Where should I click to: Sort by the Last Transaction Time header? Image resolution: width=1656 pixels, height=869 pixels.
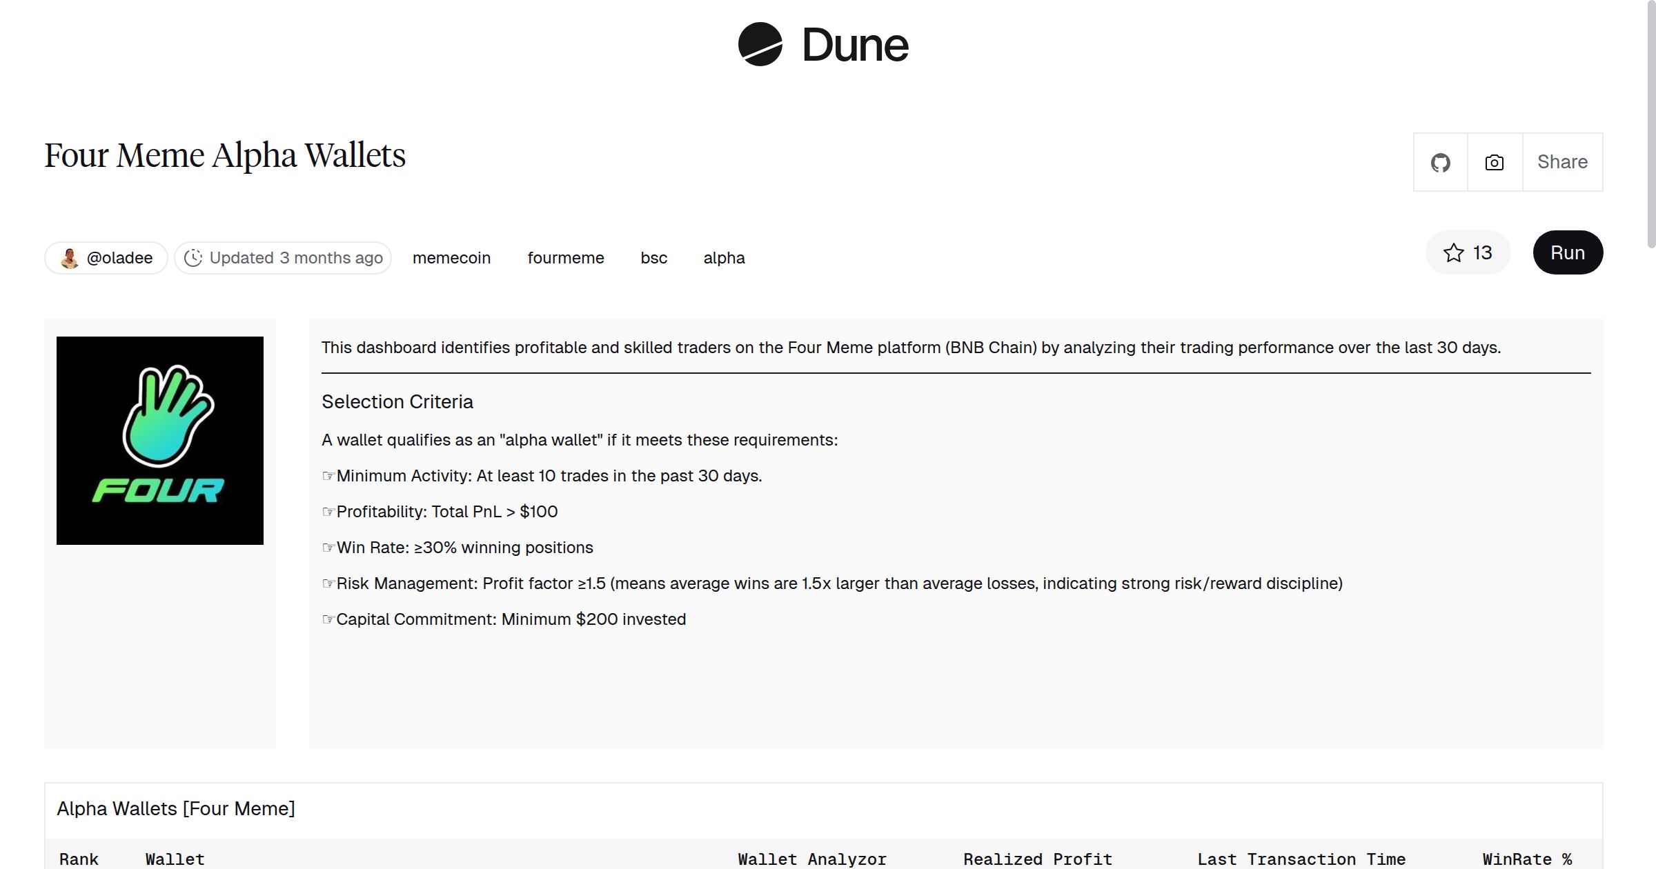point(1301,859)
